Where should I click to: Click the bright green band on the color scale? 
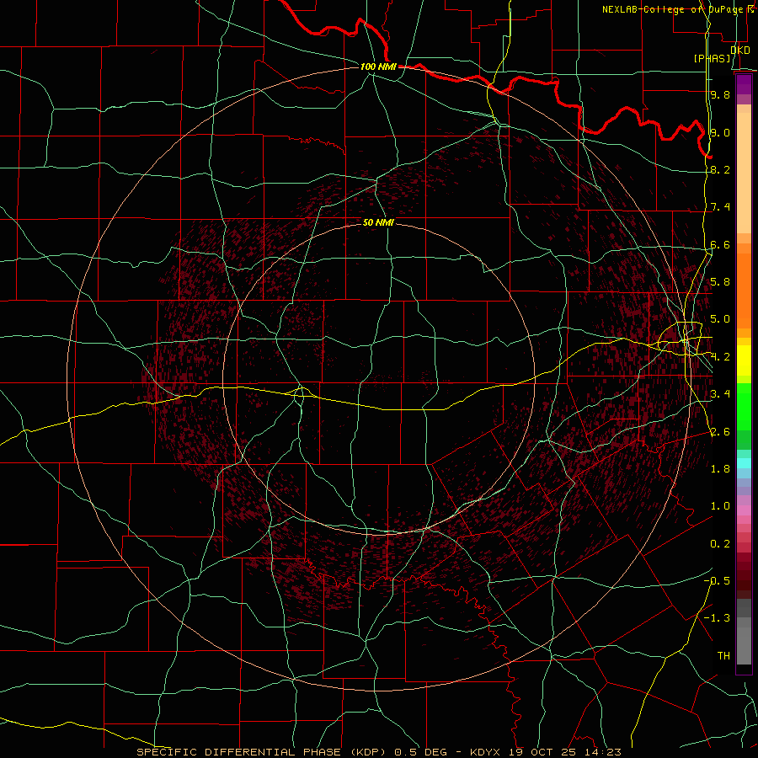[744, 407]
